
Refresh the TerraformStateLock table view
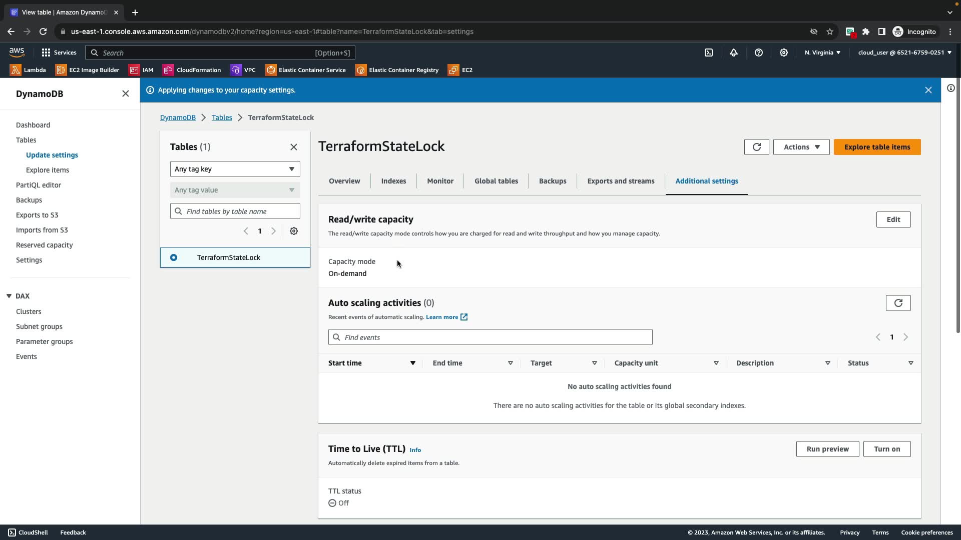pyautogui.click(x=756, y=147)
